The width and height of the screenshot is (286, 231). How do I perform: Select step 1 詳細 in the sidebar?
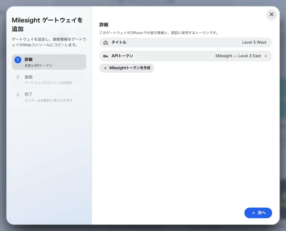coord(49,62)
